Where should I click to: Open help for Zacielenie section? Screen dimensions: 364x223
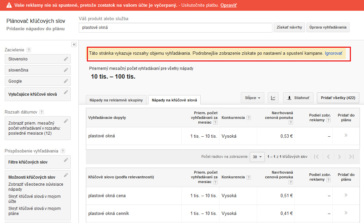29,50
